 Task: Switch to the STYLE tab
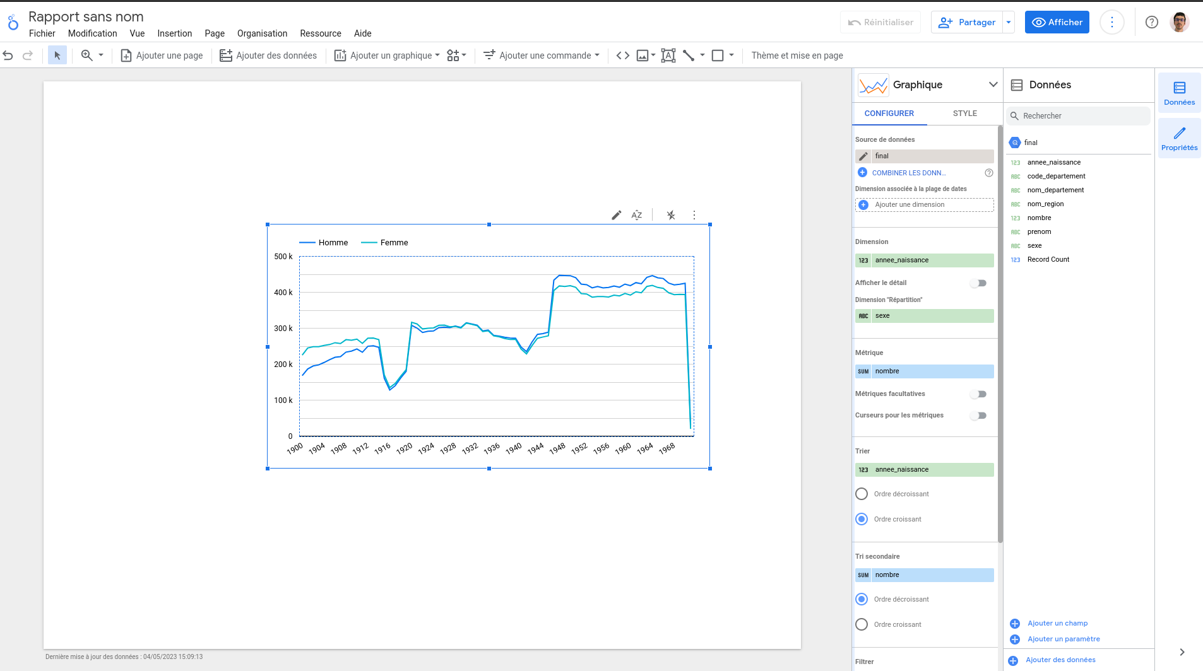964,114
